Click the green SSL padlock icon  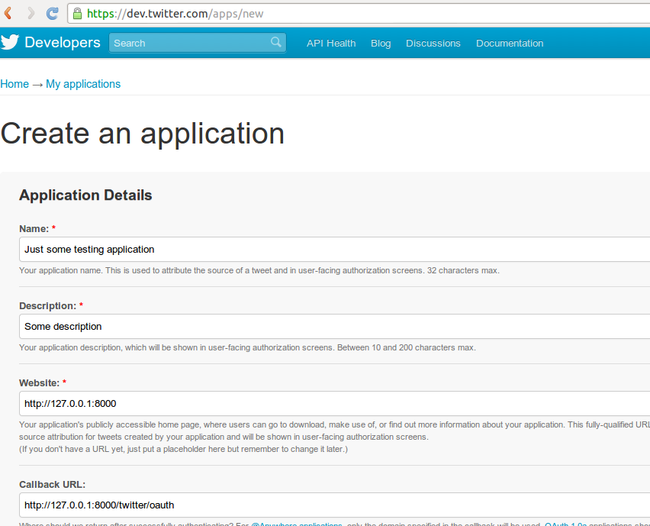tap(77, 13)
